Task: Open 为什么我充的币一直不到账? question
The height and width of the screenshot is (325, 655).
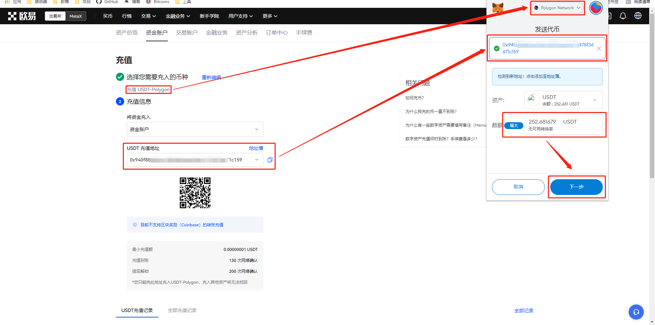Action: pyautogui.click(x=431, y=111)
